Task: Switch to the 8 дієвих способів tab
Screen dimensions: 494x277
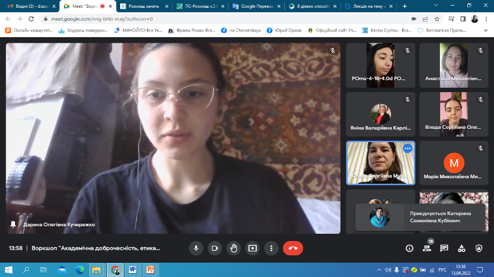Action: [313, 6]
